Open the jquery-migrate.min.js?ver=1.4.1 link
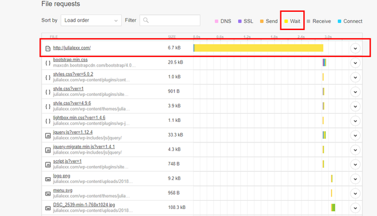Image resolution: width=377 pixels, height=216 pixels. click(x=84, y=147)
